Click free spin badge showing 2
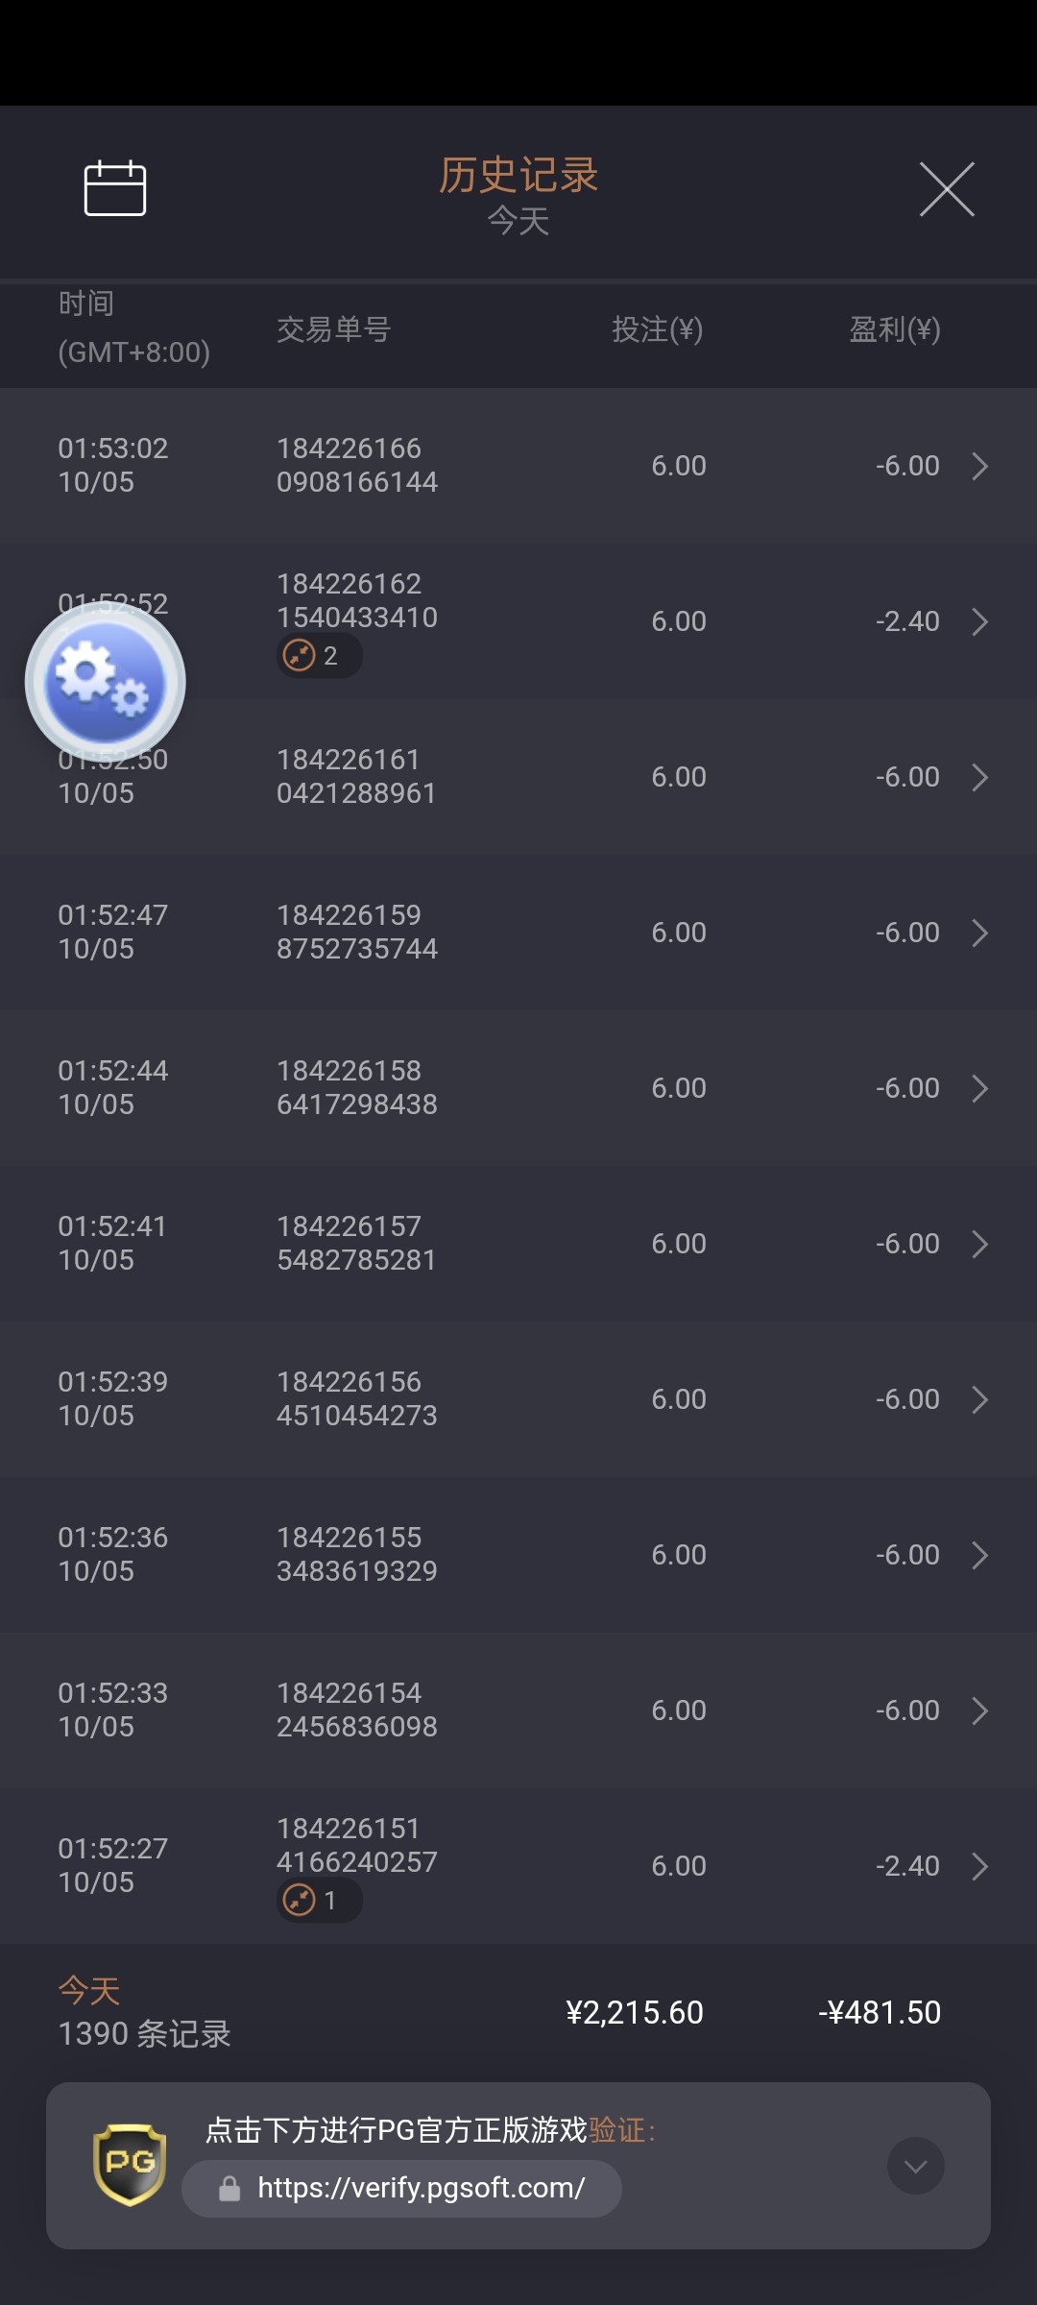 click(319, 656)
